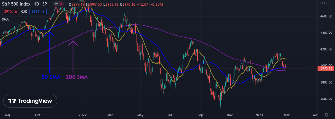Click the open value O3977.19

(x=77, y=4)
